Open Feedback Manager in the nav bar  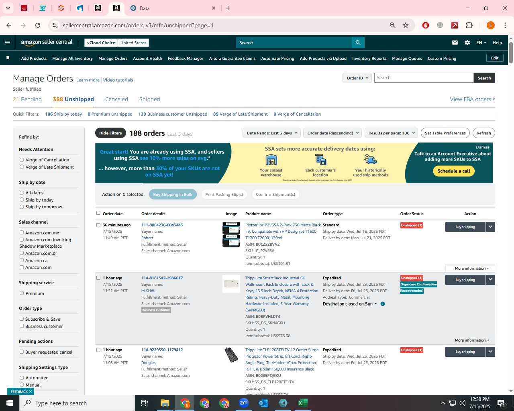click(186, 58)
